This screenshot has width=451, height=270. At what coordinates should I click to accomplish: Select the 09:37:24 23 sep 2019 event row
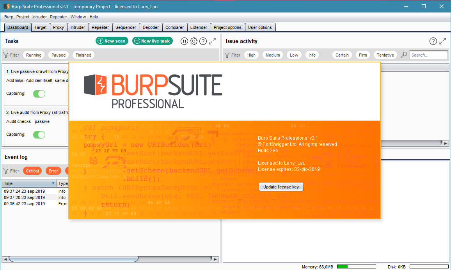point(35,191)
